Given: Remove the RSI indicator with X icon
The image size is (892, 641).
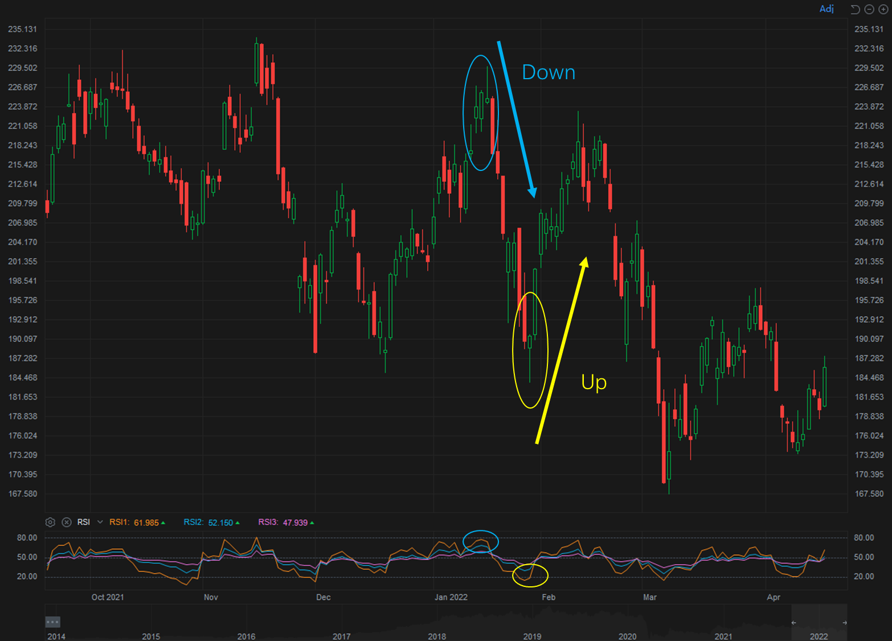Looking at the screenshot, I should point(67,522).
